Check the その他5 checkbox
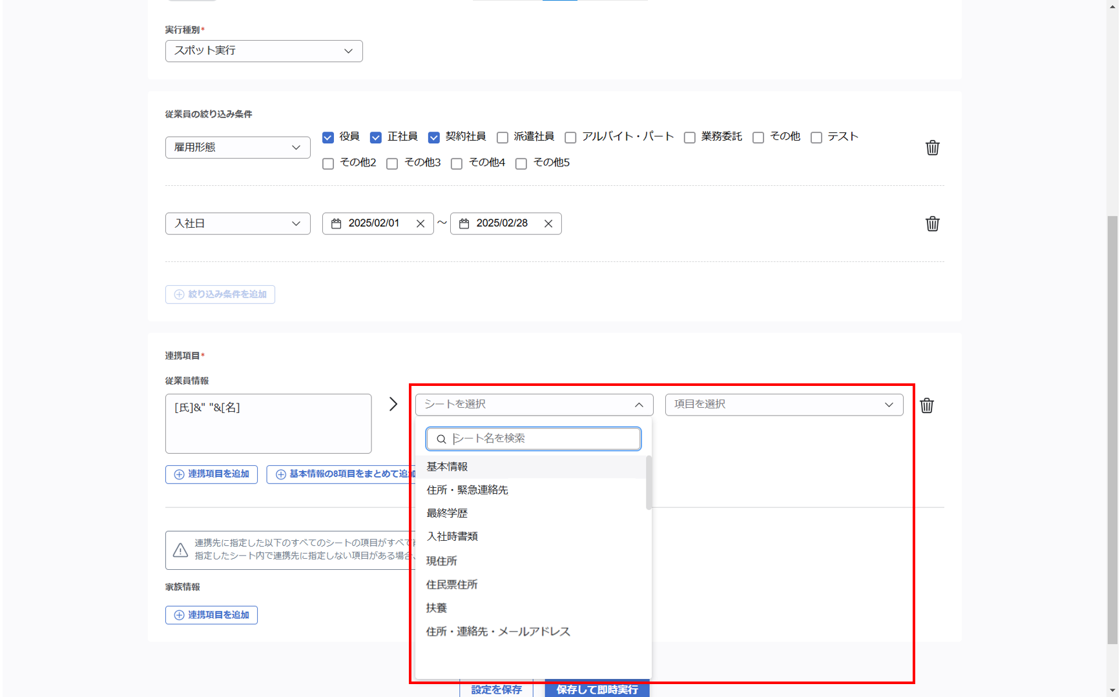This screenshot has height=697, width=1120. coord(521,164)
